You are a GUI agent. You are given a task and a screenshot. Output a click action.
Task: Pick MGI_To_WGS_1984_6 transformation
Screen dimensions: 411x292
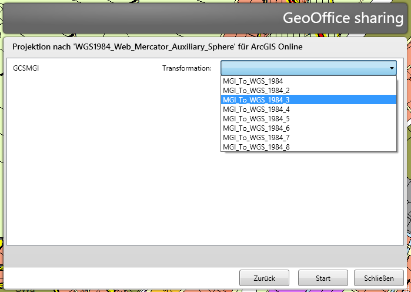256,128
